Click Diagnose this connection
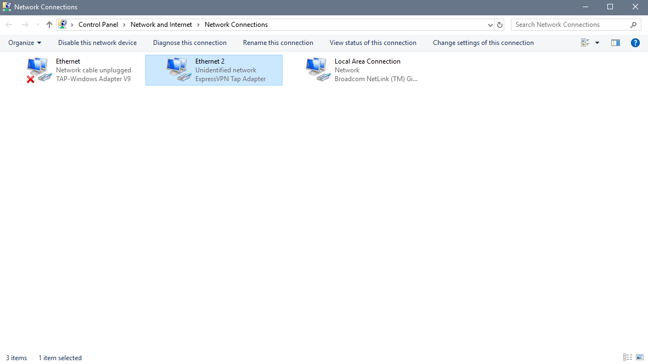This screenshot has width=648, height=364. pos(190,43)
